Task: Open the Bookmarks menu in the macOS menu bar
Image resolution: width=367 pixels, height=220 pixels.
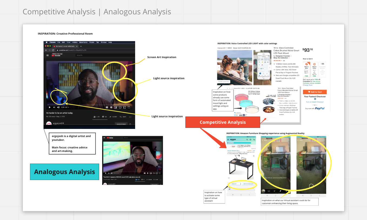Action: point(83,42)
